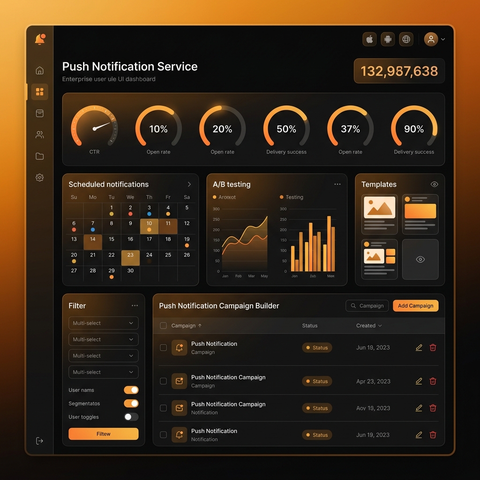Open the second Multi-select dropdown
480x480 pixels.
click(x=104, y=339)
